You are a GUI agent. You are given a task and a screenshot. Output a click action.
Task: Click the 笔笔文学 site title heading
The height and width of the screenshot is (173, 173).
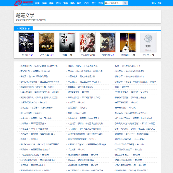[x=25, y=15]
